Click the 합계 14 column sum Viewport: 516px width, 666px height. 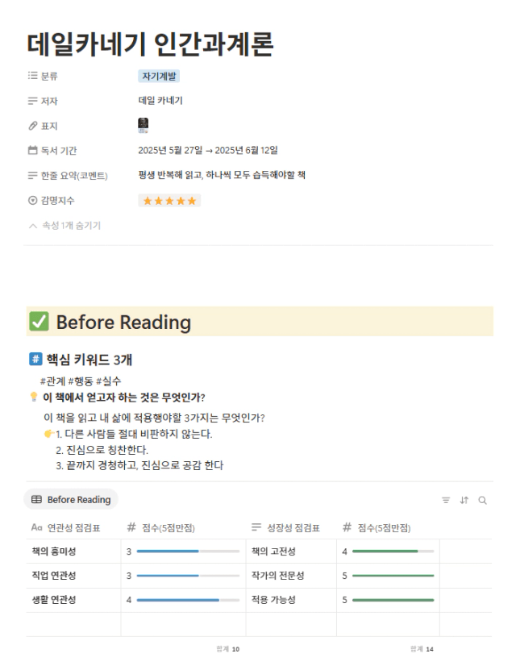pyautogui.click(x=422, y=649)
